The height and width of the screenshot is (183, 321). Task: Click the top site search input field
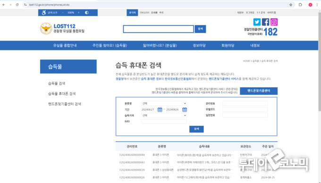(158, 29)
